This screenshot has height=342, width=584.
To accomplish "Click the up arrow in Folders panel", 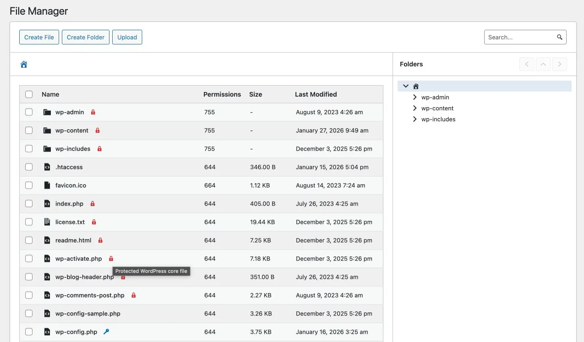I will coord(543,64).
